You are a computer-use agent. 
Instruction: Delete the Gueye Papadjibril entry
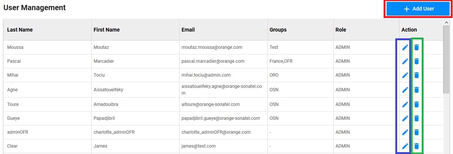(416, 118)
